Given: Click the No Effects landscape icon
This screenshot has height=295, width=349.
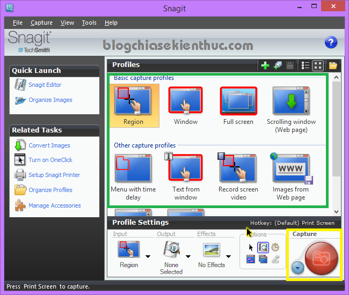Looking at the screenshot, I should 212,249.
